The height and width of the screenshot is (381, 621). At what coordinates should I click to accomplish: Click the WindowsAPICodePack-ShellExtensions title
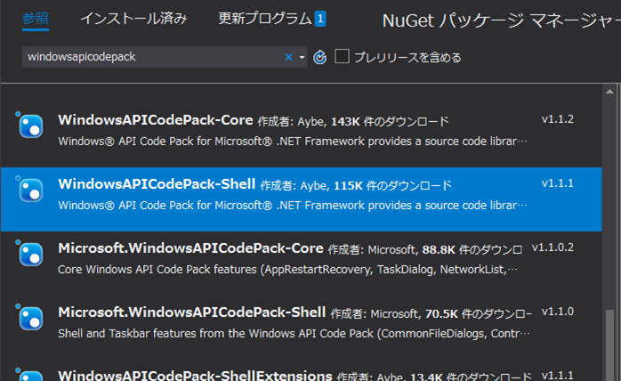pyautogui.click(x=195, y=376)
